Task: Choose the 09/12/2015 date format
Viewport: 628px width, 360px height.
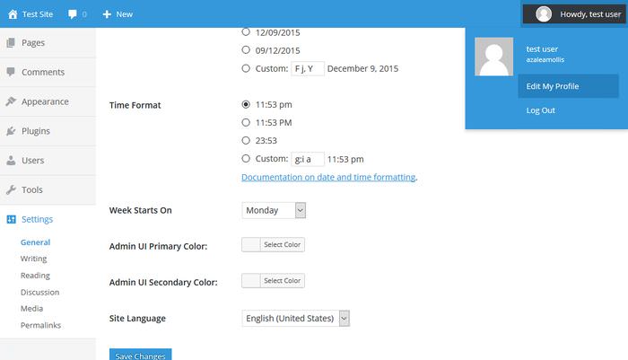Action: (247, 50)
